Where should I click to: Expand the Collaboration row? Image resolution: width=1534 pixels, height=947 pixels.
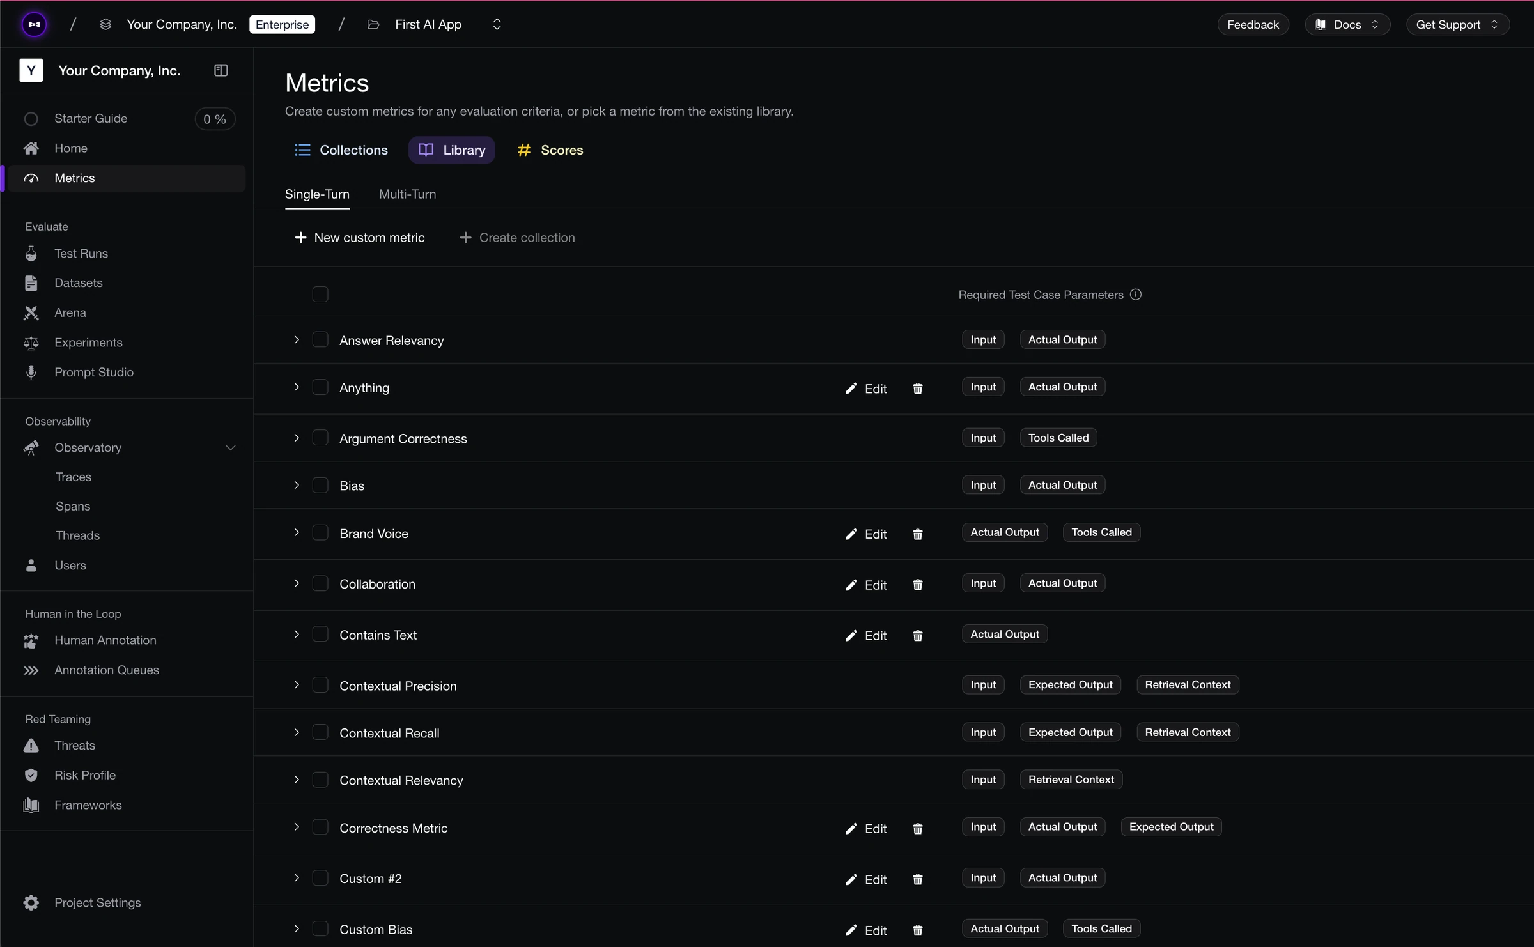pos(297,583)
